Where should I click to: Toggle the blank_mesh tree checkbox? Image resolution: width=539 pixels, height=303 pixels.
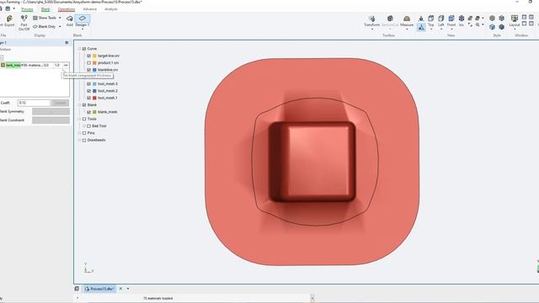click(x=88, y=112)
